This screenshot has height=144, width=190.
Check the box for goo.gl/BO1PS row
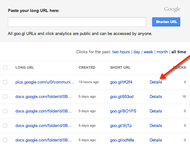(x=5, y=111)
